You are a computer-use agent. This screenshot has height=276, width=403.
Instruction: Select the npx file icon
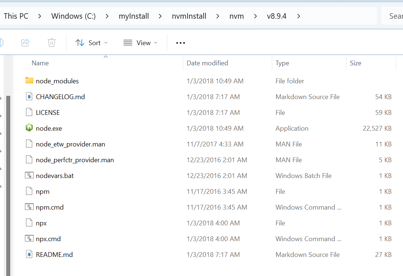(29, 222)
